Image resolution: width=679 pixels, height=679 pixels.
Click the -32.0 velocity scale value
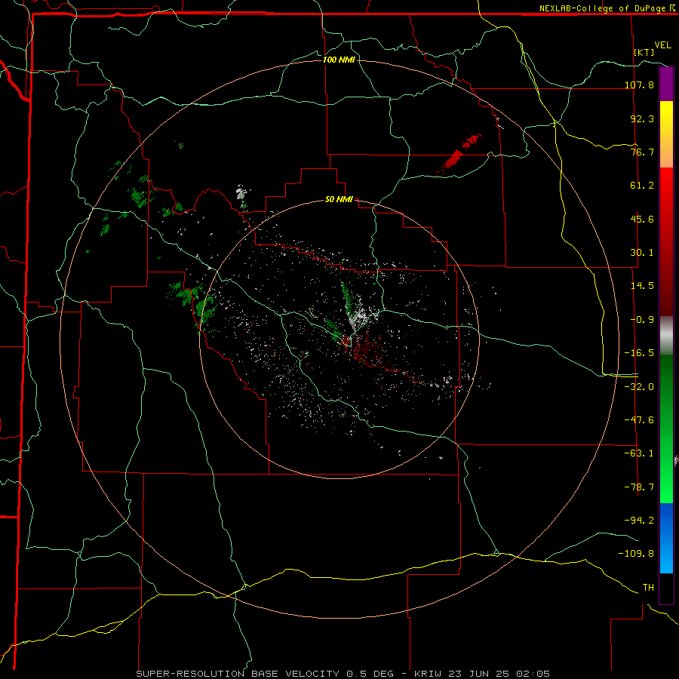639,387
